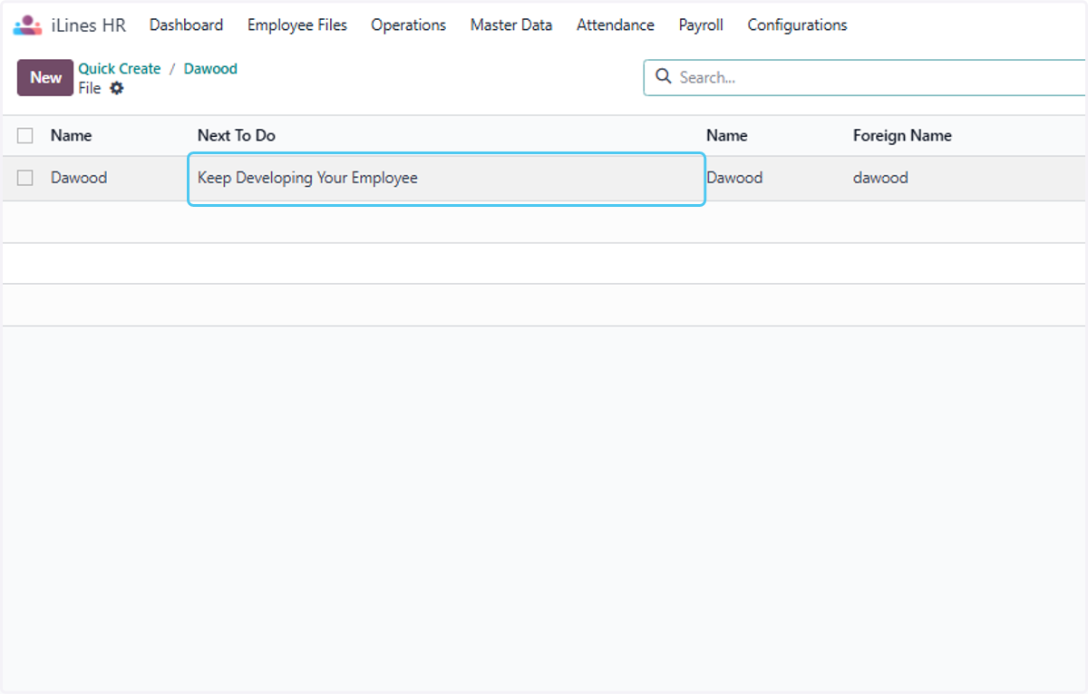Click the iLines HR logo icon
Screen dimensions: 1088x694
coord(27,25)
